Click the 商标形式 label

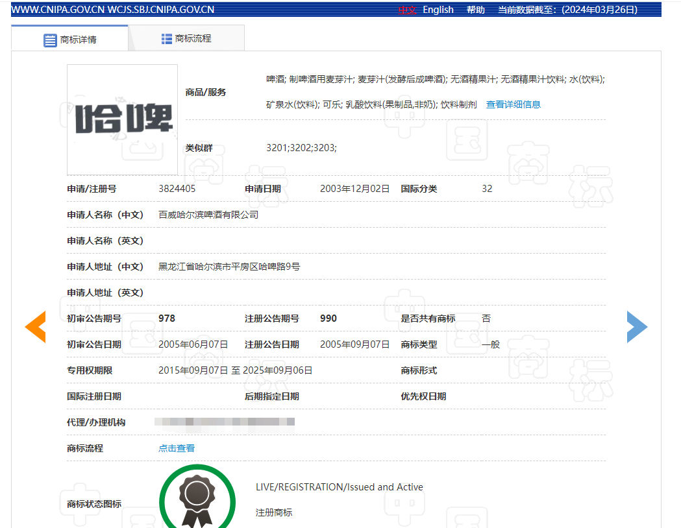(x=419, y=370)
